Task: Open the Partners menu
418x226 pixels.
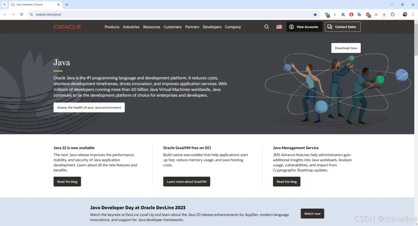Action: coord(192,27)
